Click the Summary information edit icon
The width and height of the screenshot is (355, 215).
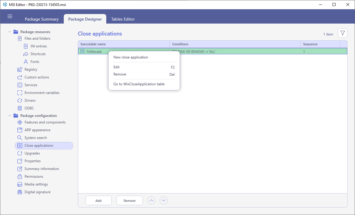pos(20,169)
